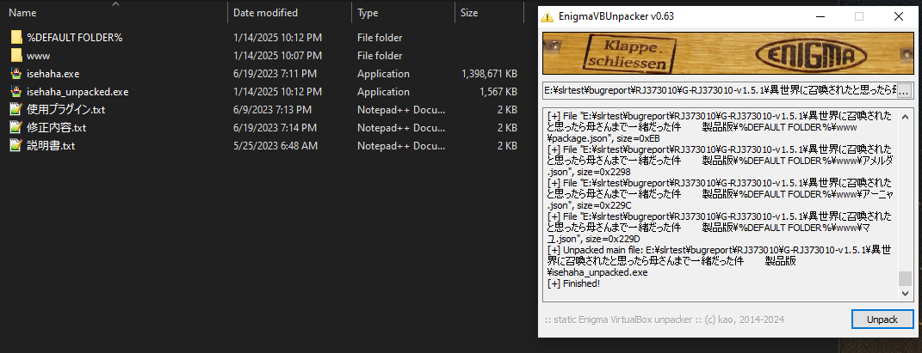The image size is (922, 353).
Task: Click the www folder icon
Action: coord(15,56)
